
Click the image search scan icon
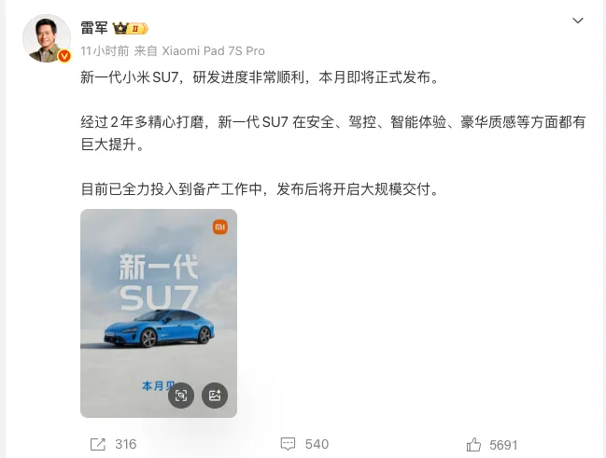[181, 396]
